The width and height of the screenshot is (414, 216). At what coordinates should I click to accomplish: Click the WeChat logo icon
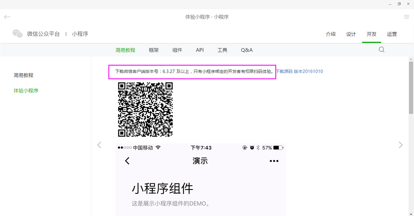(x=17, y=34)
